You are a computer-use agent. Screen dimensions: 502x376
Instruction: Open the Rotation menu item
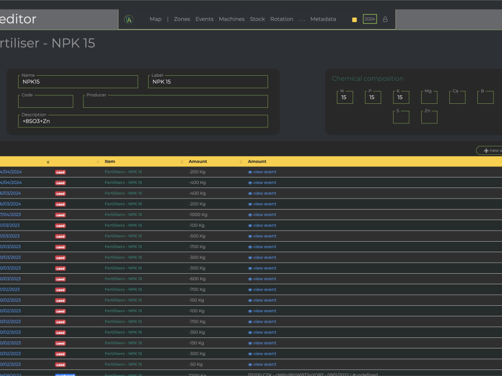(282, 19)
